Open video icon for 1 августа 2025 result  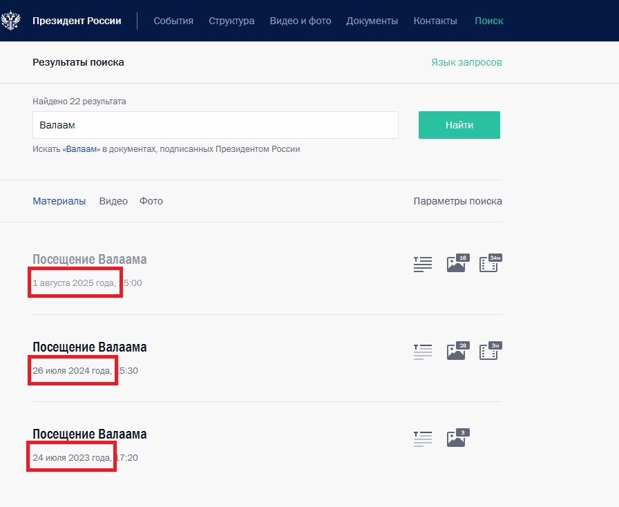tap(489, 263)
